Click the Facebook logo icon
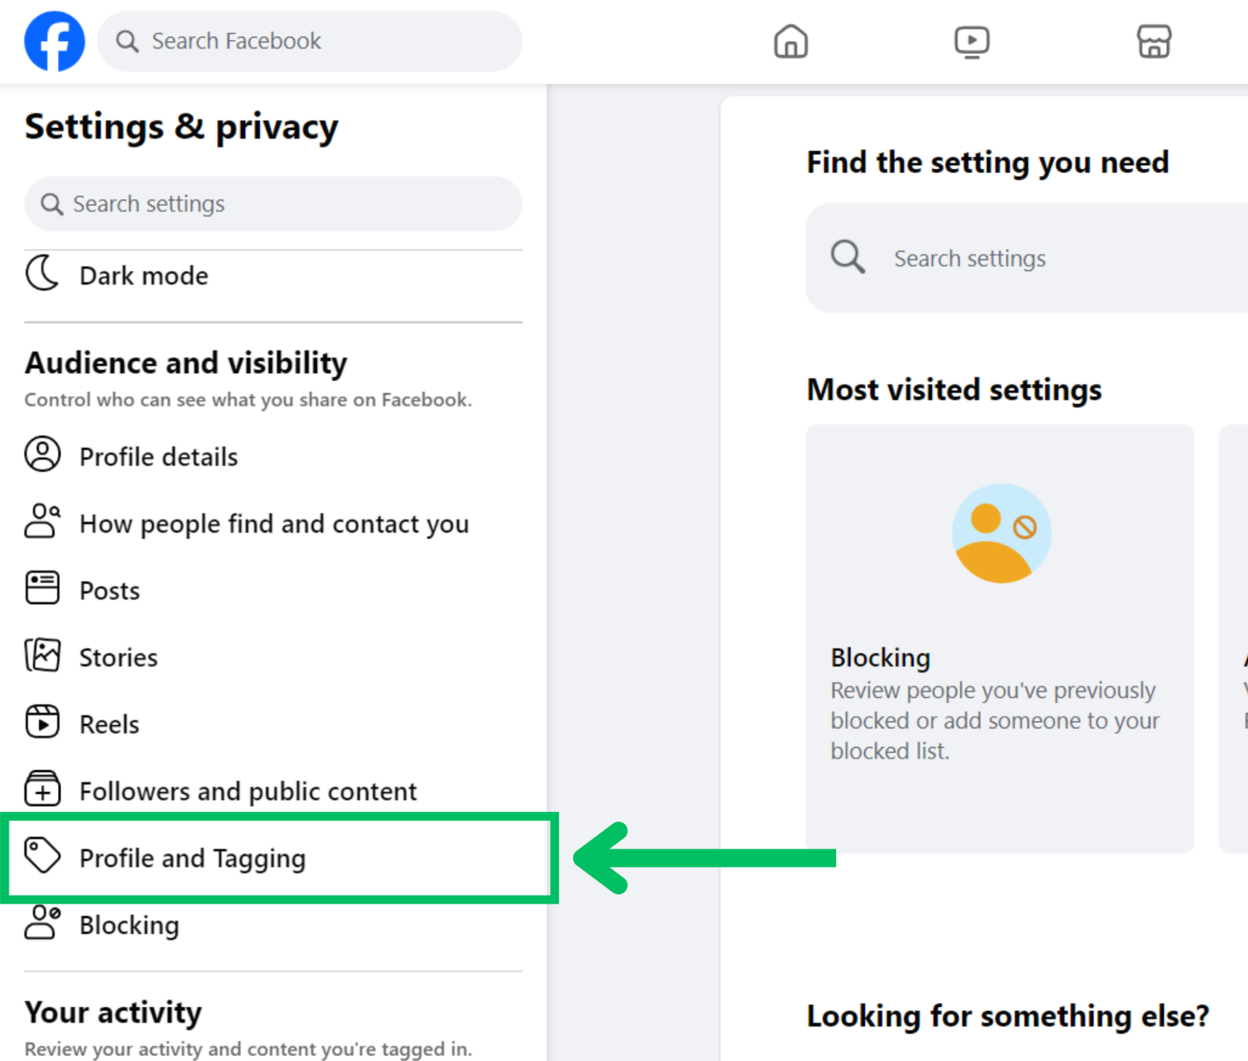Image resolution: width=1248 pixels, height=1061 pixels. 55,41
